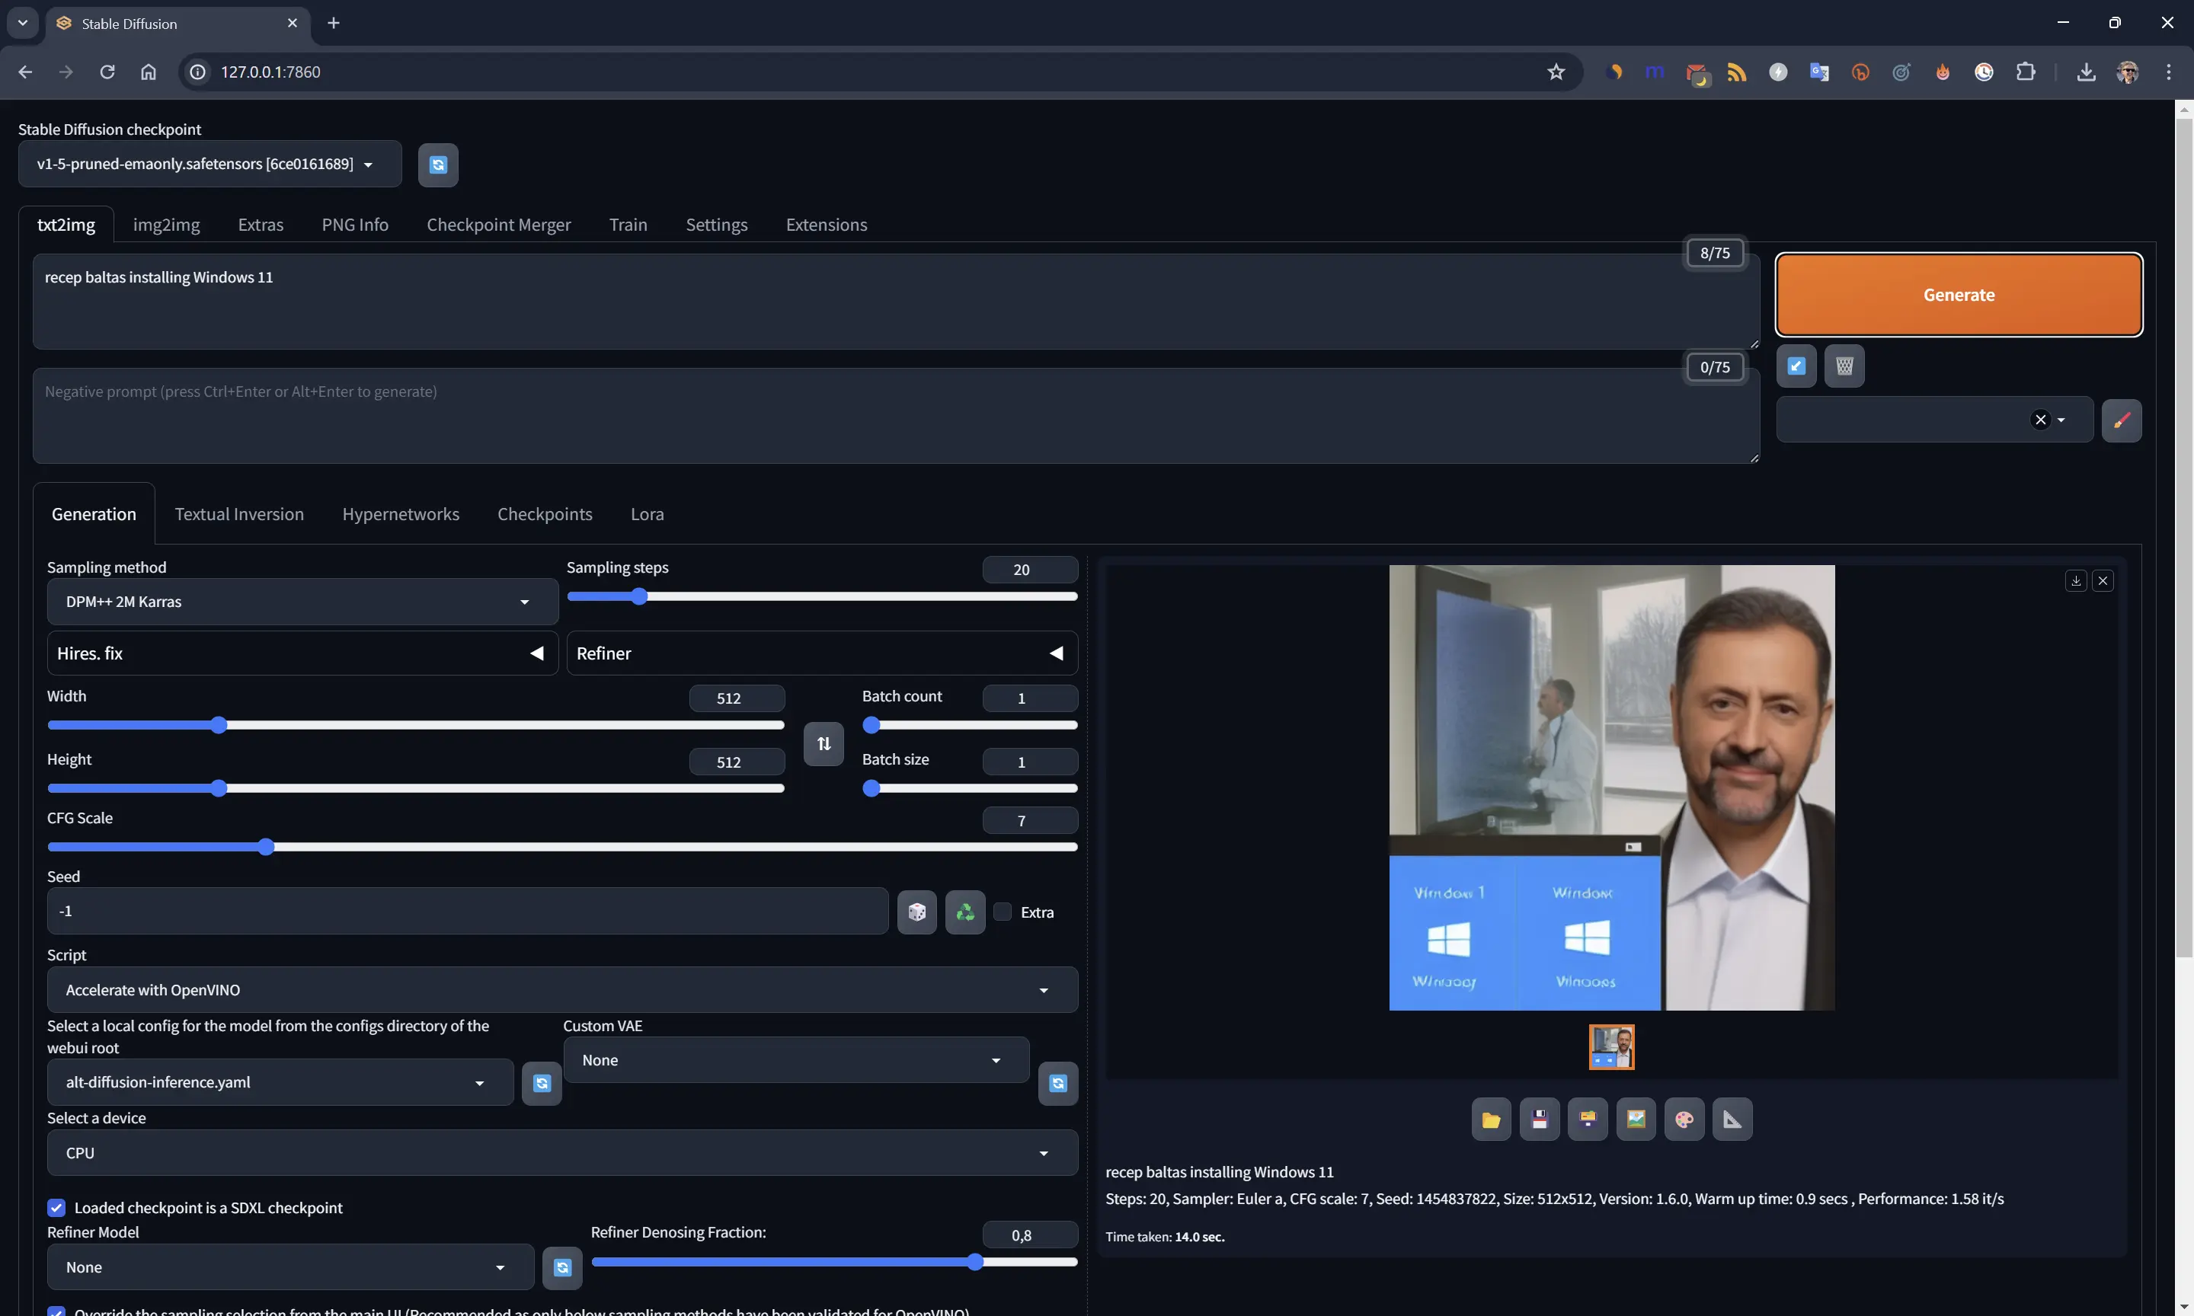Click the Height slider handle
2194x1316 pixels.
(x=219, y=789)
